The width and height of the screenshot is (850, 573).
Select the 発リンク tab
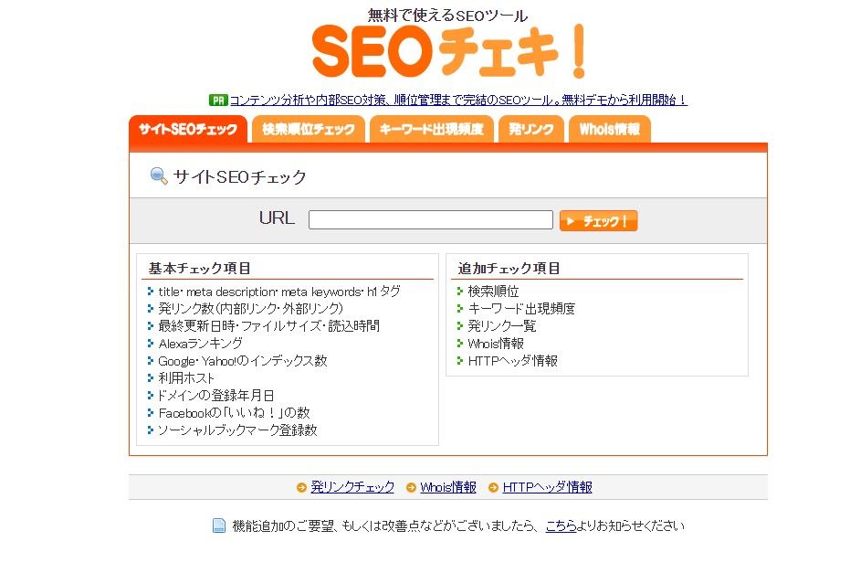(x=530, y=130)
